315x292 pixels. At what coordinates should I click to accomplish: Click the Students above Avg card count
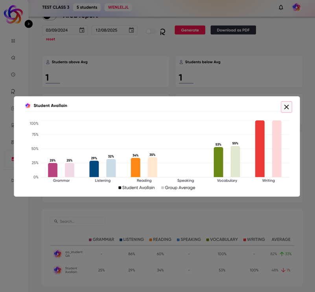point(47,78)
